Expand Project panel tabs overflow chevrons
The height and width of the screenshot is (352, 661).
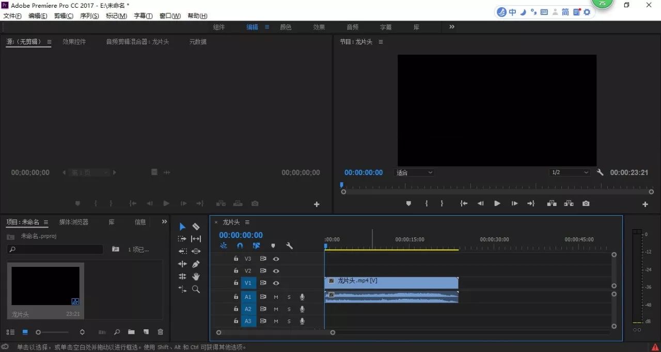pos(164,221)
